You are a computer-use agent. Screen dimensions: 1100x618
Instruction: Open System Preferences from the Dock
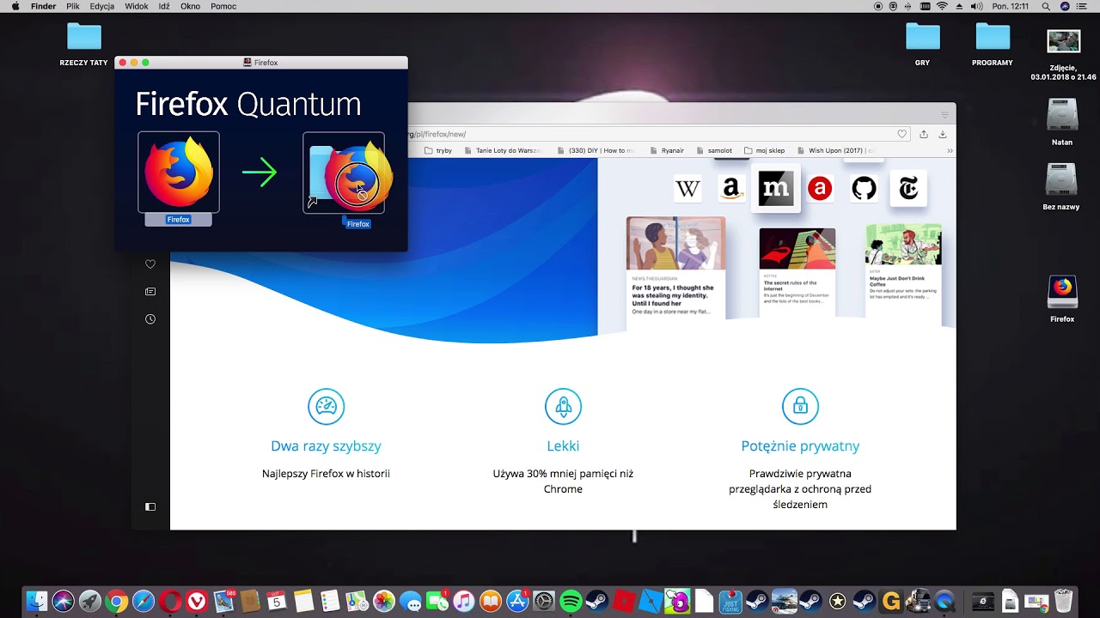point(544,602)
